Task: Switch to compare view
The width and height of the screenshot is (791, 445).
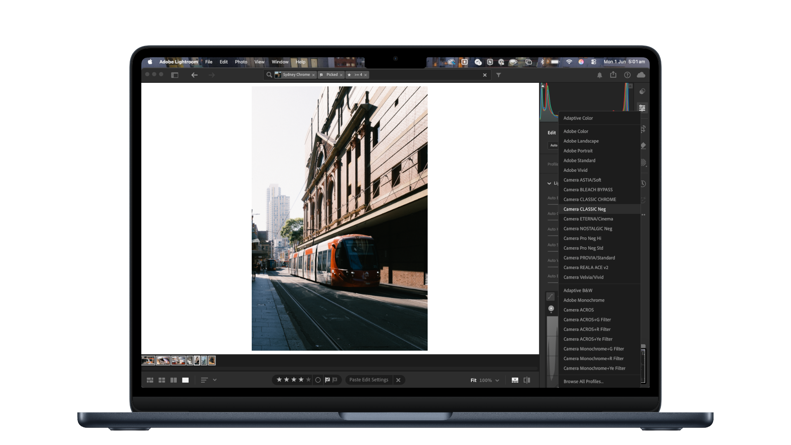Action: click(174, 380)
